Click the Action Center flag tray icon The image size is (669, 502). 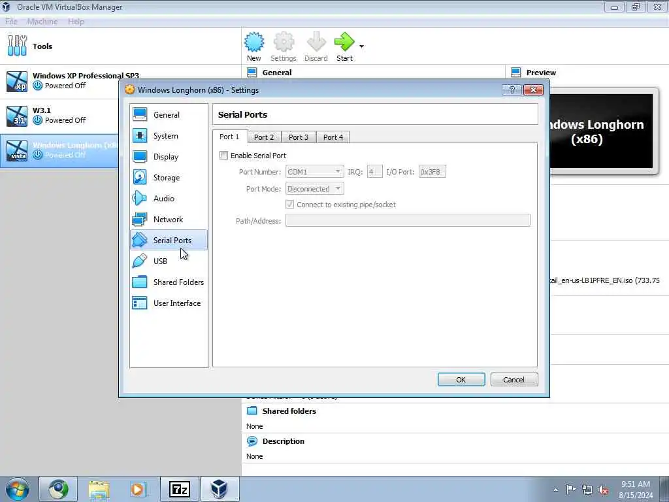(571, 489)
